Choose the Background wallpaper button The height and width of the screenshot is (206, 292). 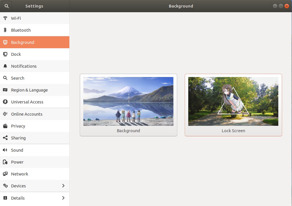coord(128,131)
